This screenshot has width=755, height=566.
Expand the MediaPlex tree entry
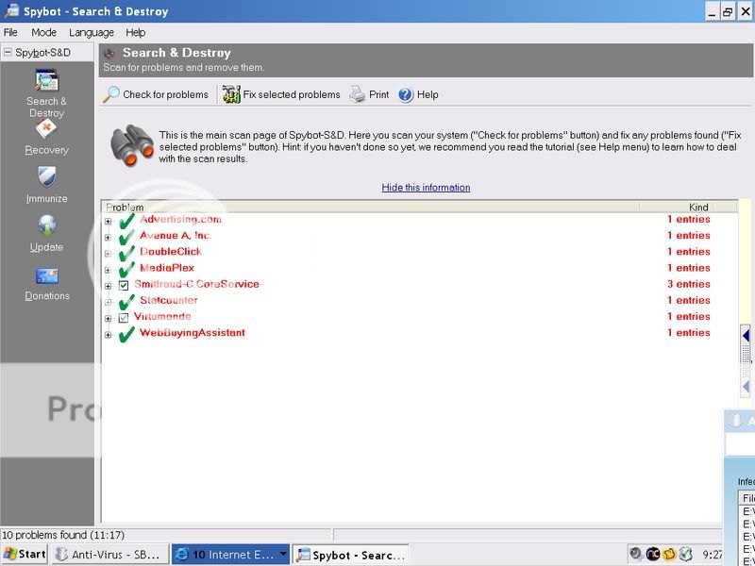coord(108,270)
